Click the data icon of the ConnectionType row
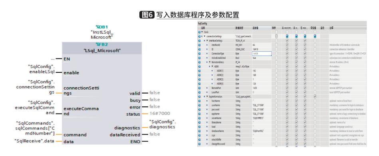379x156 pixels. click(x=199, y=54)
